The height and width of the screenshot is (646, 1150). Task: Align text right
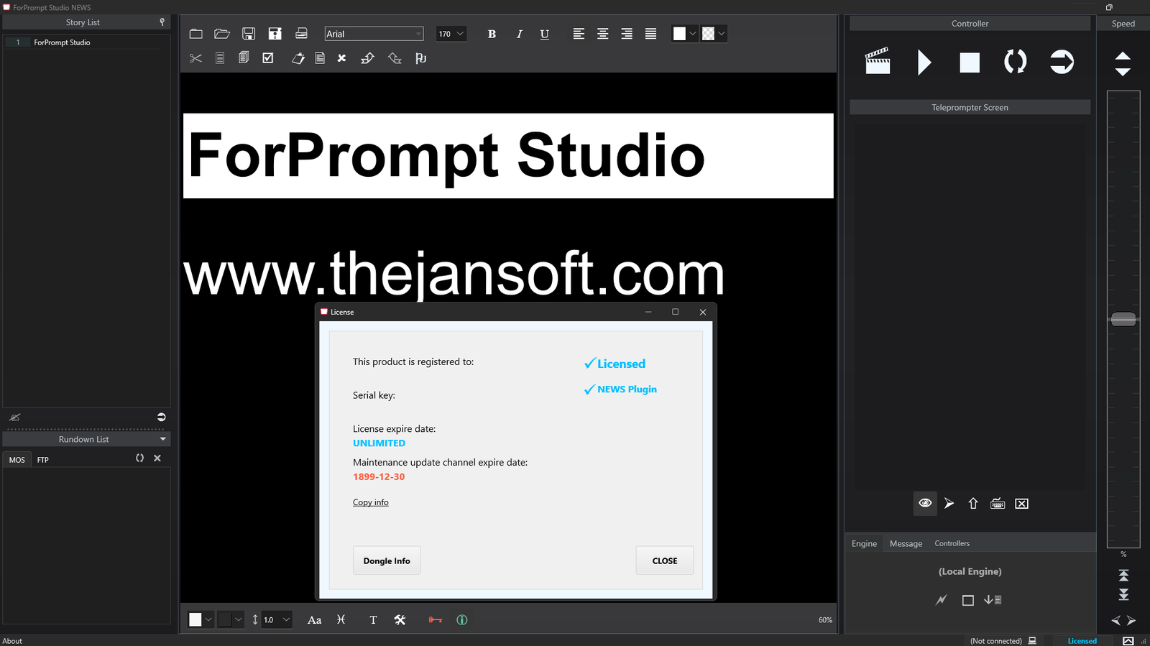click(x=627, y=34)
